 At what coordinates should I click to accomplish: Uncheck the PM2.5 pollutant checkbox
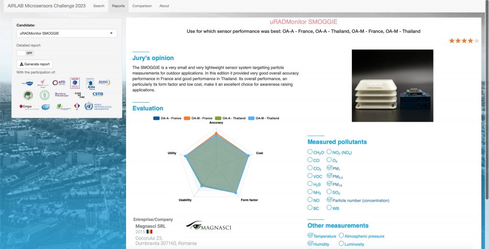pos(329,176)
